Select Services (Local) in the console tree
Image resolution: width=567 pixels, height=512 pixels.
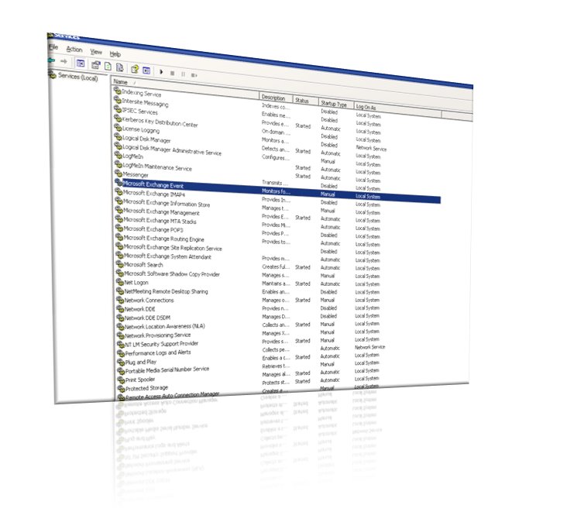77,77
